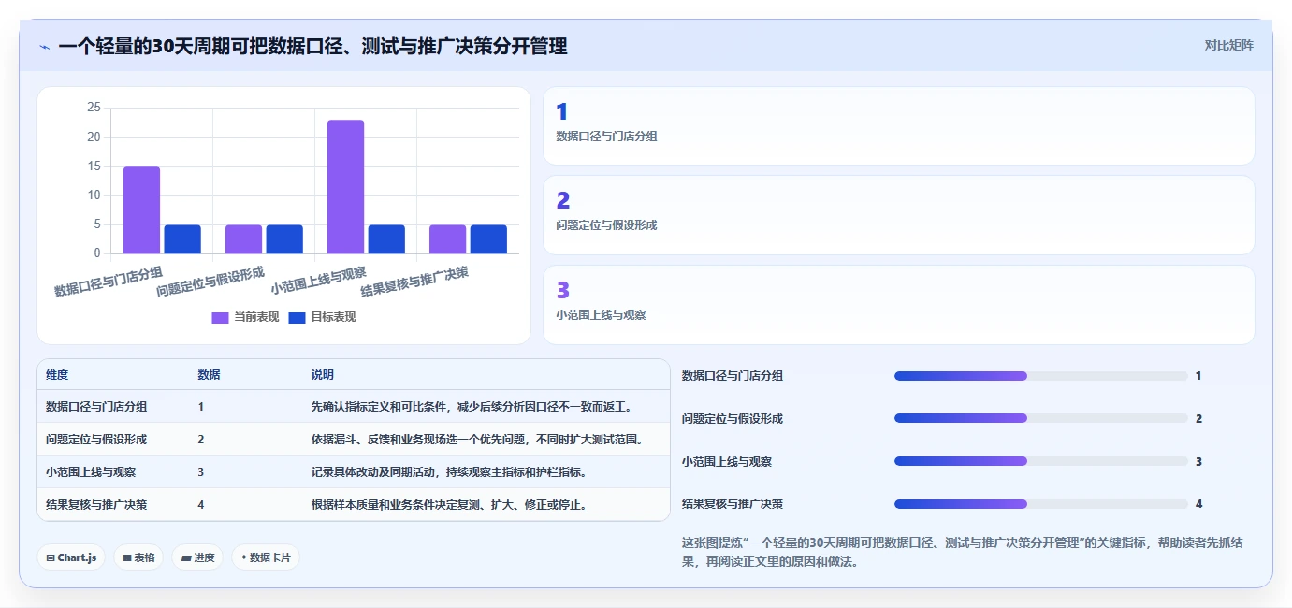The image size is (1292, 608).
Task: Click the 进度 chip
Action: [197, 557]
